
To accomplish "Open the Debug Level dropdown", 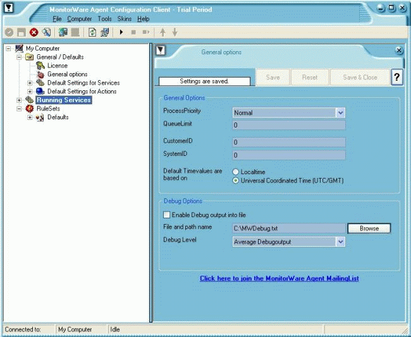I will pos(340,241).
